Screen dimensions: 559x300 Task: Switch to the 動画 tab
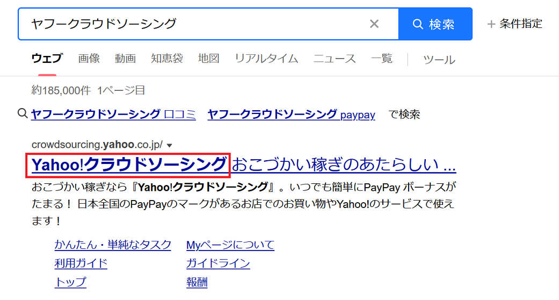125,59
